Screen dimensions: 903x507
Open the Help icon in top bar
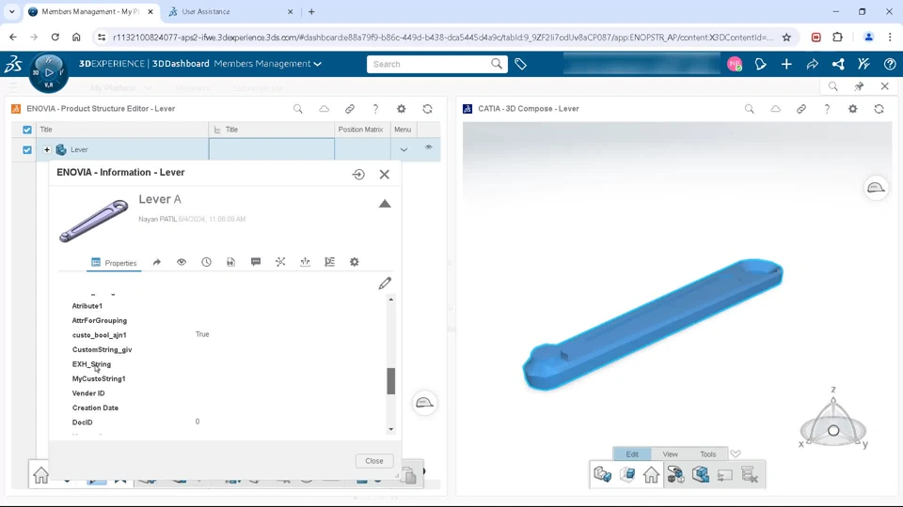(890, 65)
